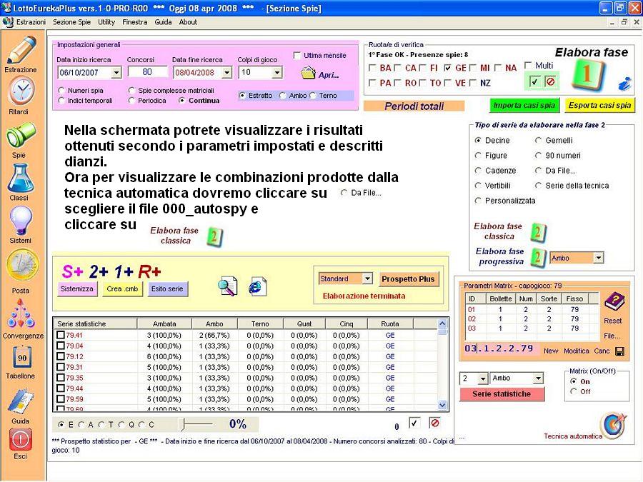Screen dimensions: 643x482
Task: Open the Finestra menu
Action: click(135, 22)
